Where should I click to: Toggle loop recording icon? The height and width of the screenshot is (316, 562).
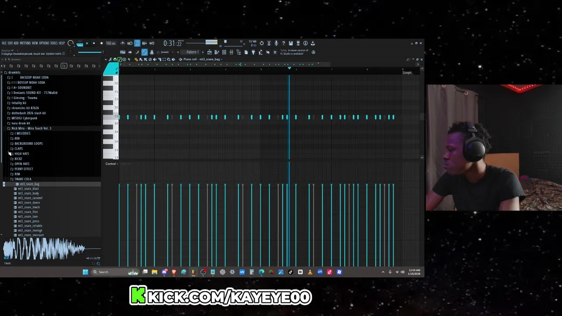tap(152, 43)
